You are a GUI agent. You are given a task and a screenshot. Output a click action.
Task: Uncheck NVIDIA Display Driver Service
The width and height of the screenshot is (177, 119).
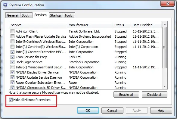12,72
